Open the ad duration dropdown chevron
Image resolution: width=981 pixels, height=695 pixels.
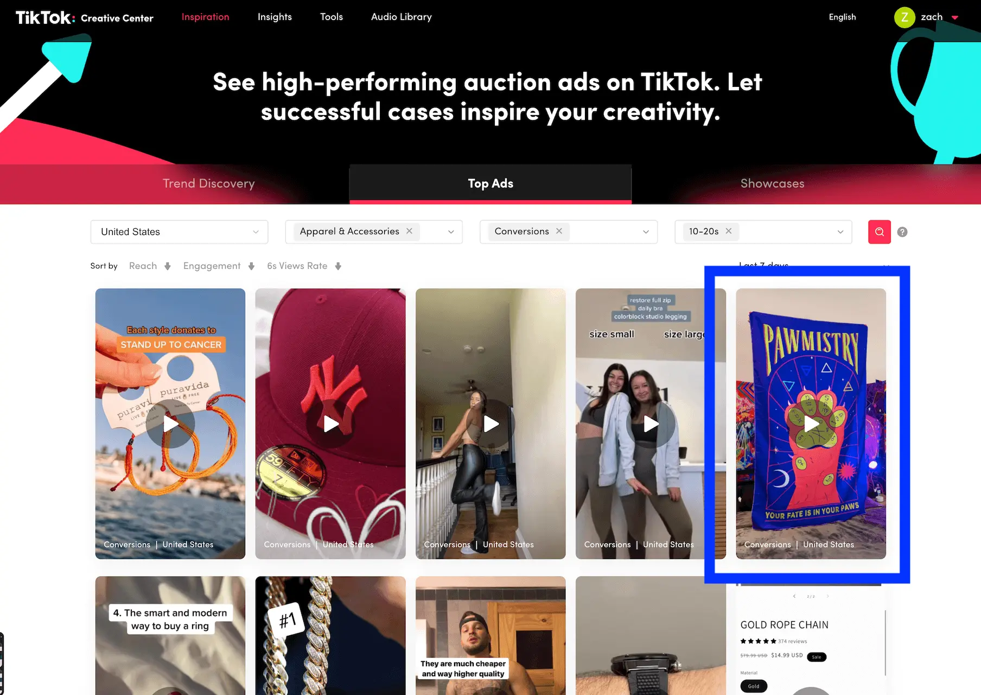point(840,232)
